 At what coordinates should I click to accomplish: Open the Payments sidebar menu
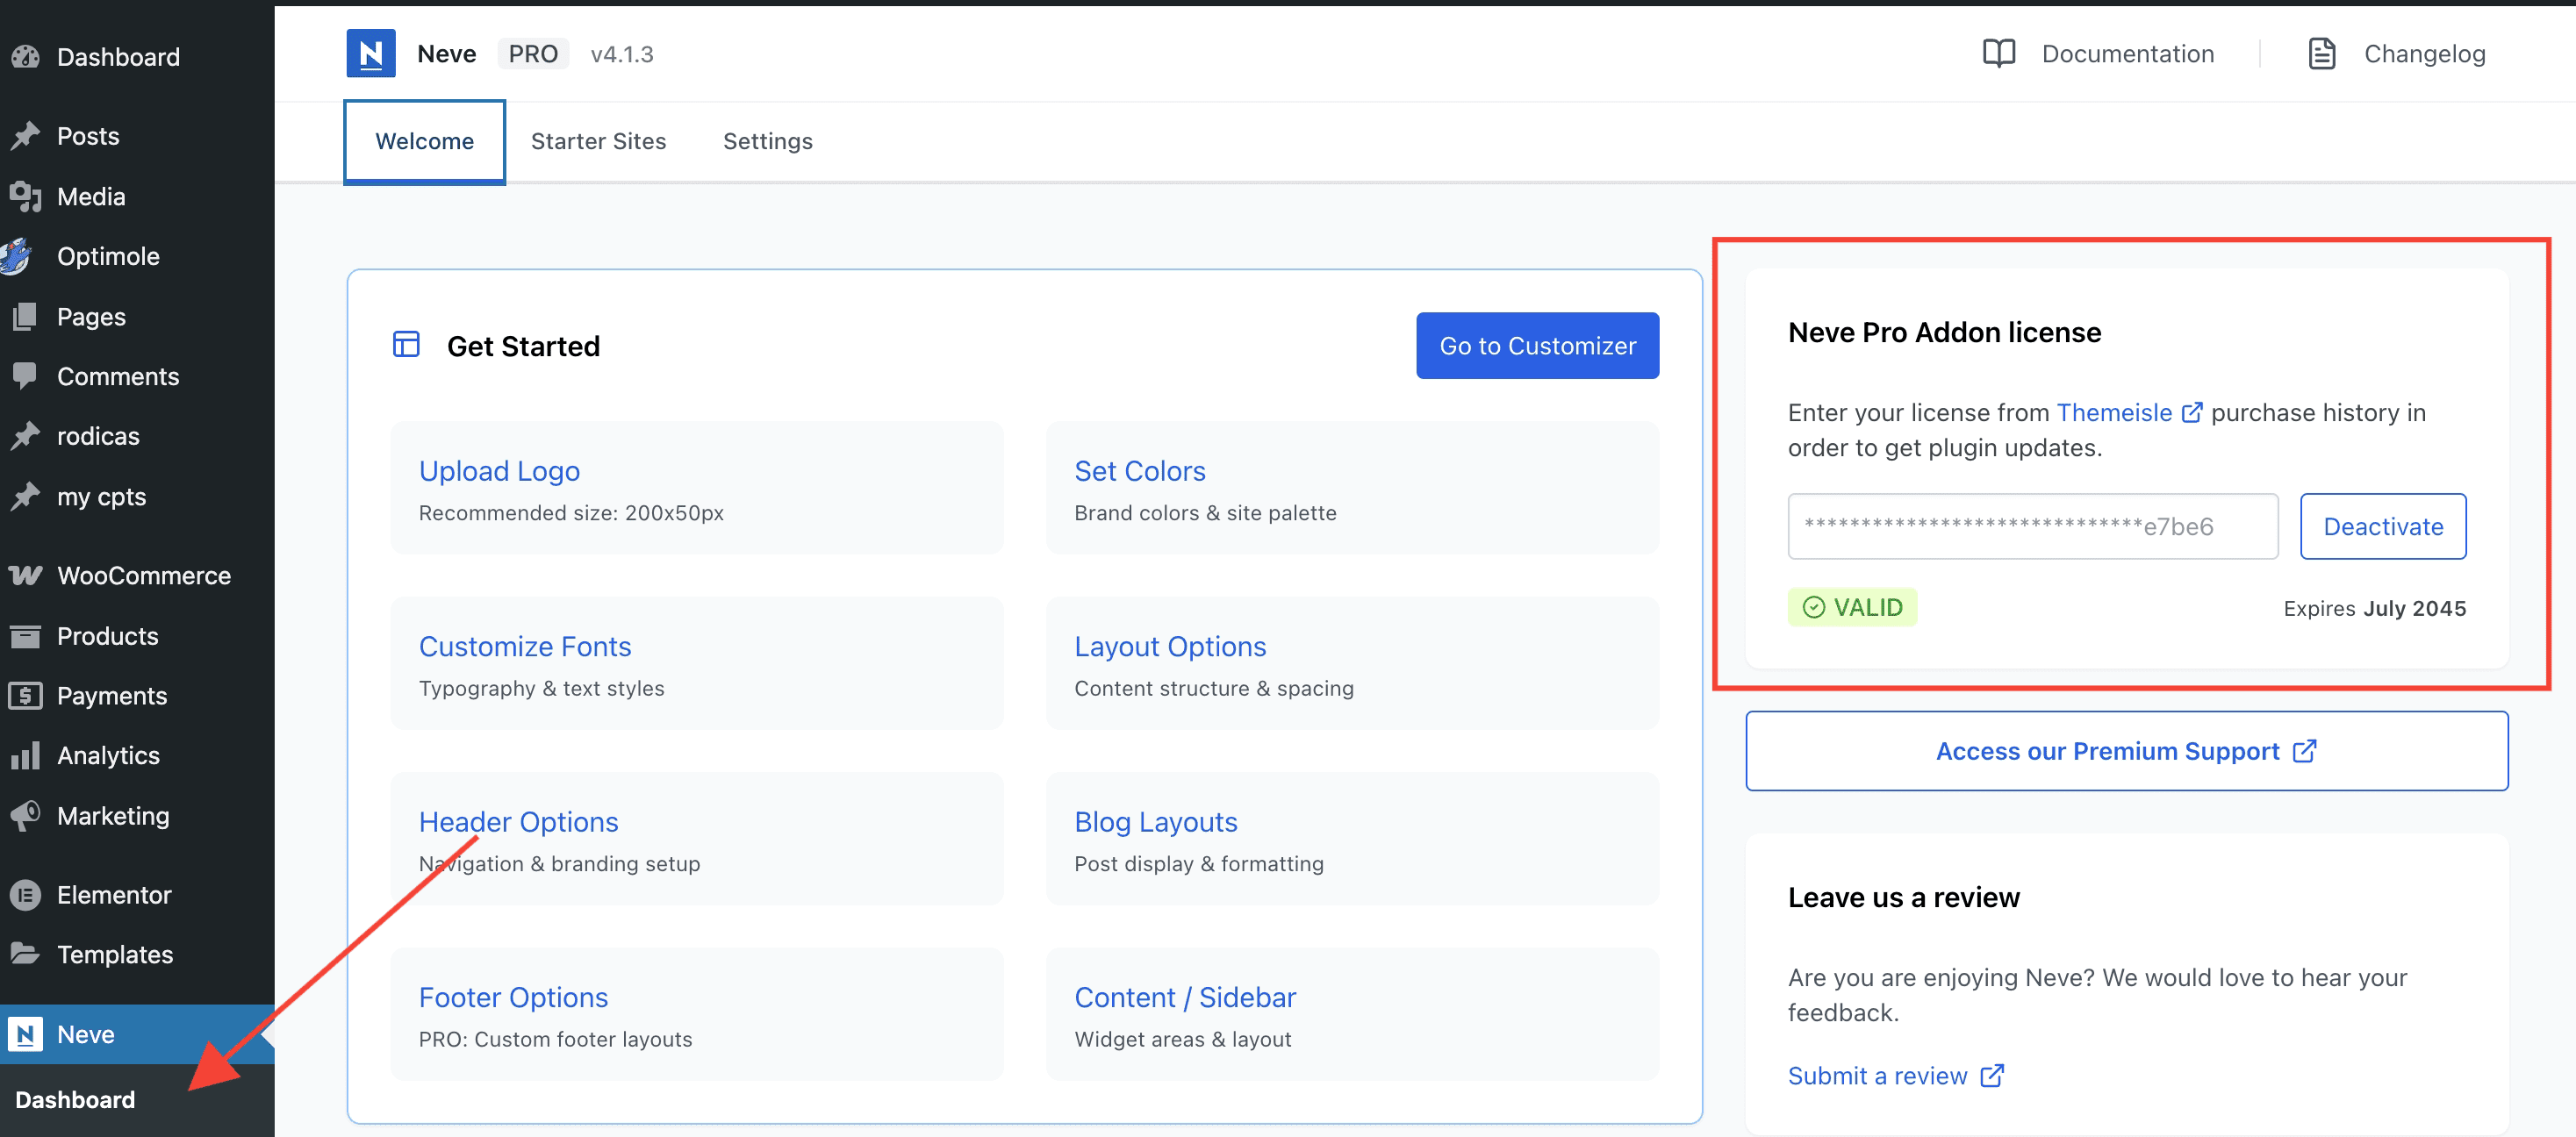point(111,696)
